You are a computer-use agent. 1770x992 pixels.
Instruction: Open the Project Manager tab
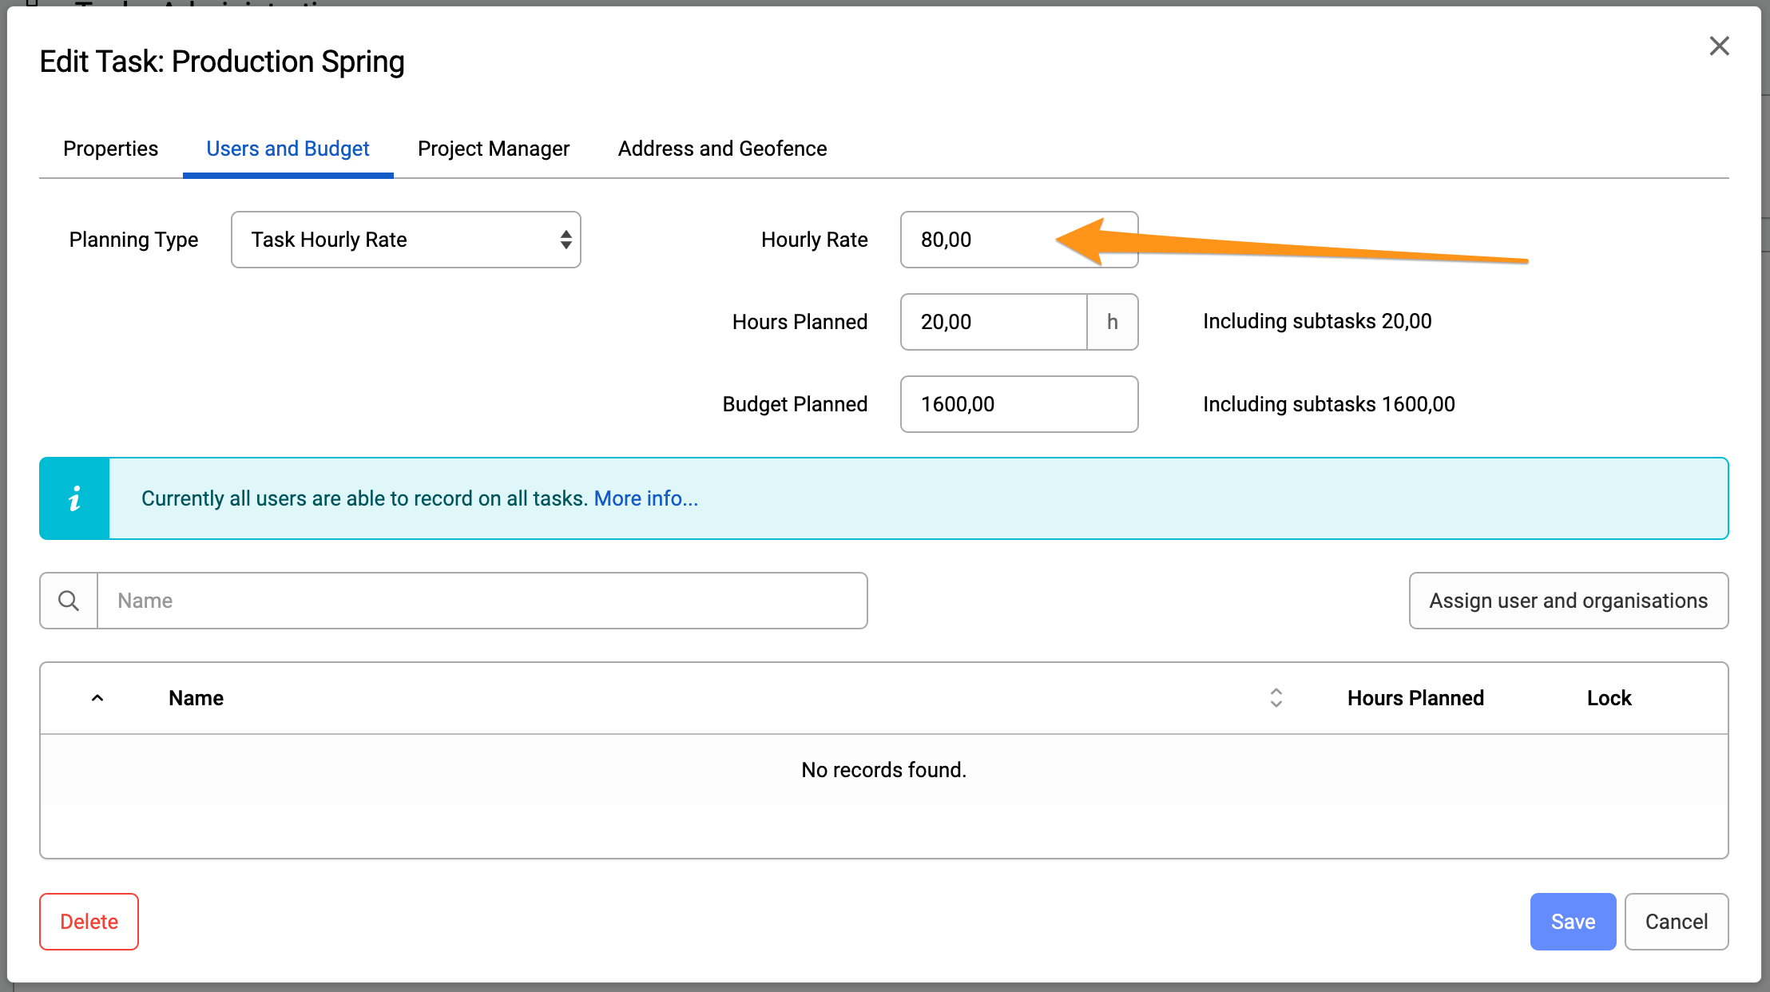click(494, 149)
